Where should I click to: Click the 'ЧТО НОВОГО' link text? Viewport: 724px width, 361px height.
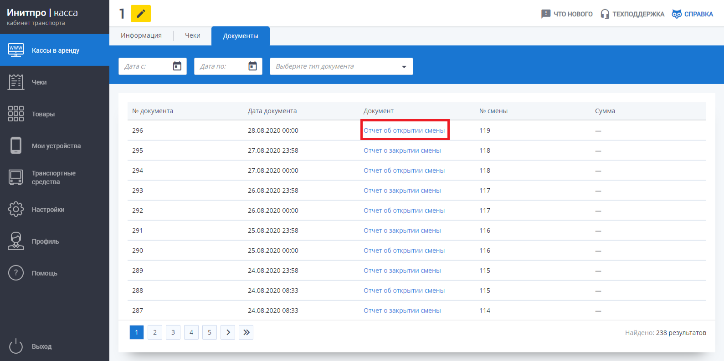pos(573,14)
